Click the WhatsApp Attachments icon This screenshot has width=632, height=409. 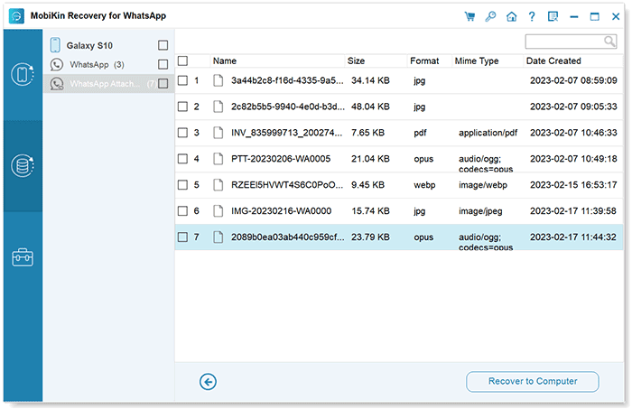(x=57, y=84)
